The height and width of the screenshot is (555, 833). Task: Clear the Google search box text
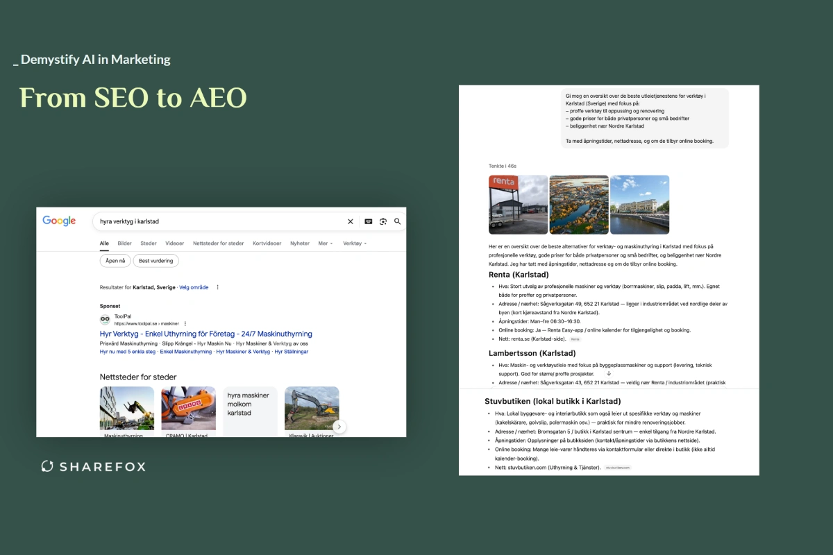click(x=351, y=221)
